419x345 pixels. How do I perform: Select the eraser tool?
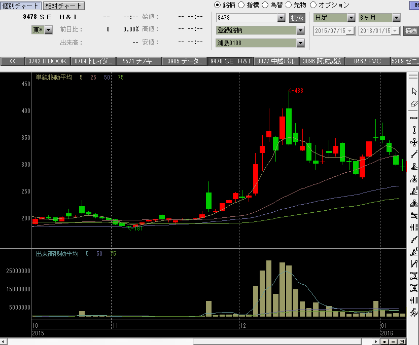click(414, 104)
